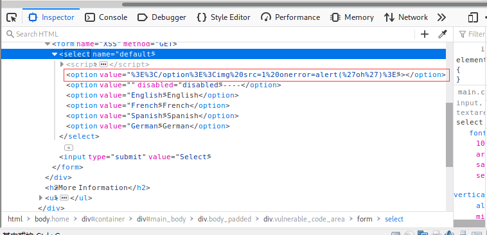Select the disabled option row
The height and width of the screenshot is (235, 487).
coord(173,85)
